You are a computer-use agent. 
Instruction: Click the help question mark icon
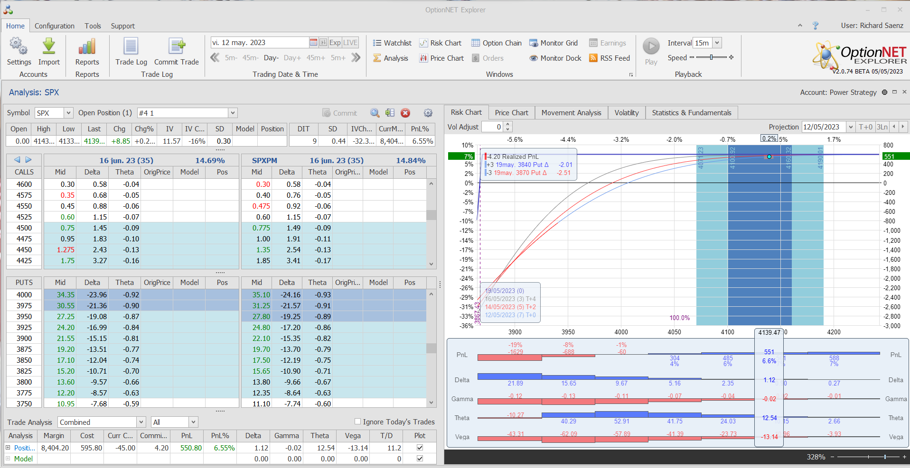click(816, 26)
